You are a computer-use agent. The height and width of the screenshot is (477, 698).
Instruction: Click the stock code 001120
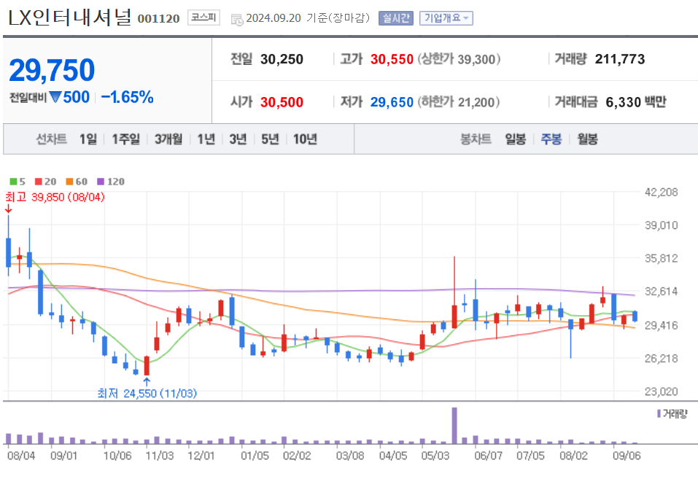[x=158, y=19]
